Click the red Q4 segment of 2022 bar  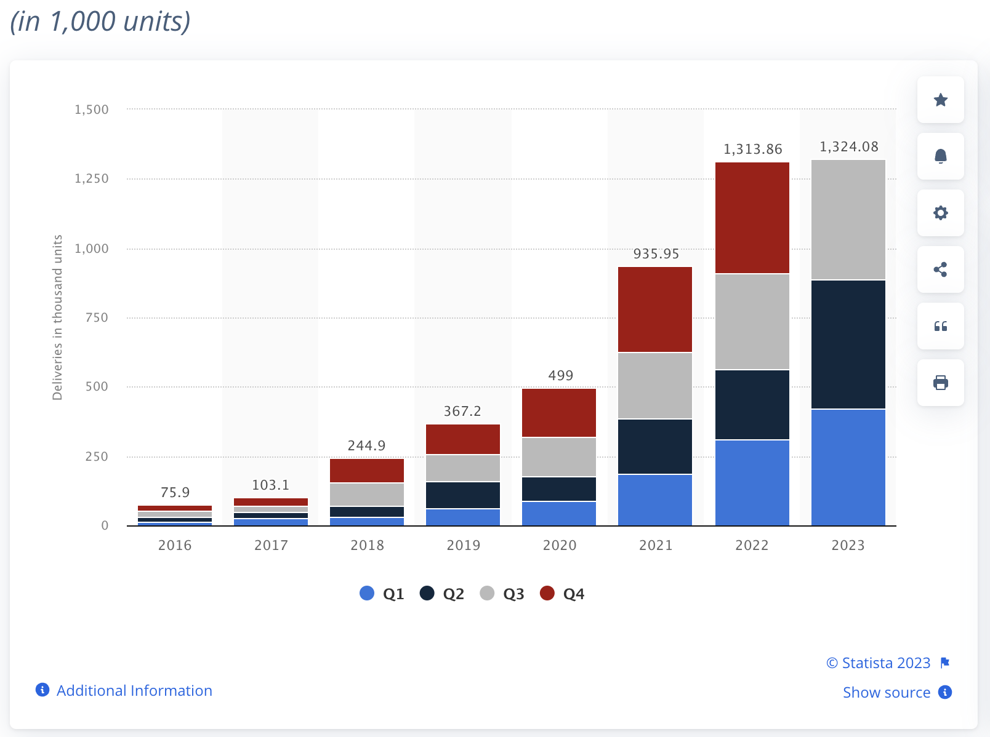tap(752, 218)
